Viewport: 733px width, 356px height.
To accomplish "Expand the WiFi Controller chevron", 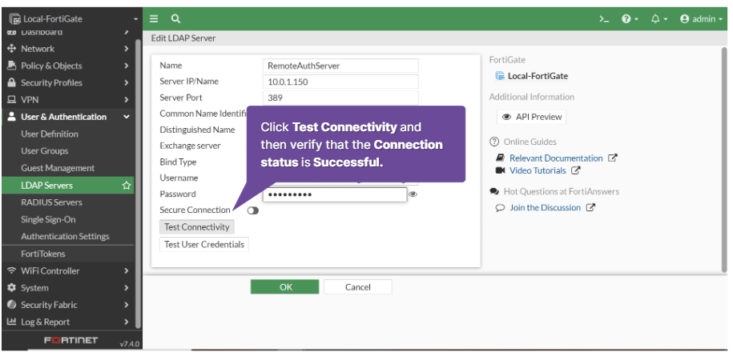I will tap(127, 270).
